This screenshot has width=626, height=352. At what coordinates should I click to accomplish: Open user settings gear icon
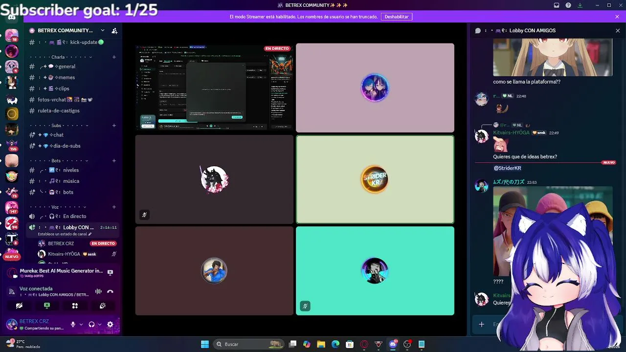tap(110, 324)
